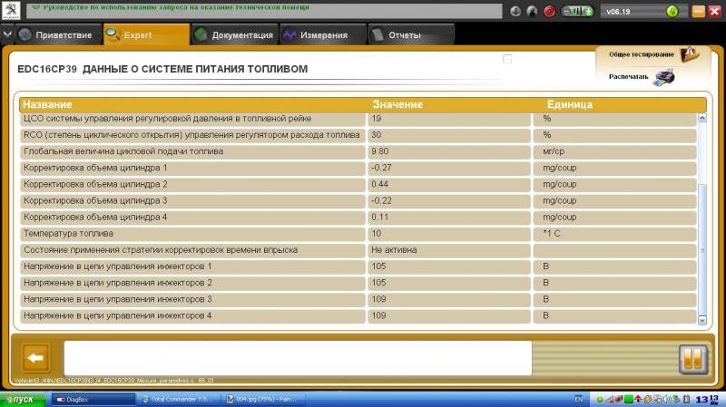Open the Windows пуск start menu
This screenshot has width=726, height=407.
pyautogui.click(x=20, y=399)
